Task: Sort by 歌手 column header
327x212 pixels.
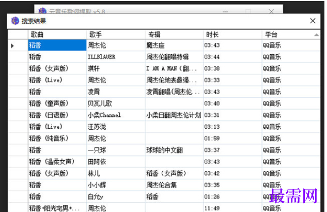Action: pyautogui.click(x=116, y=35)
